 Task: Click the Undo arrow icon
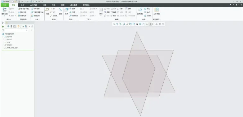22,1
